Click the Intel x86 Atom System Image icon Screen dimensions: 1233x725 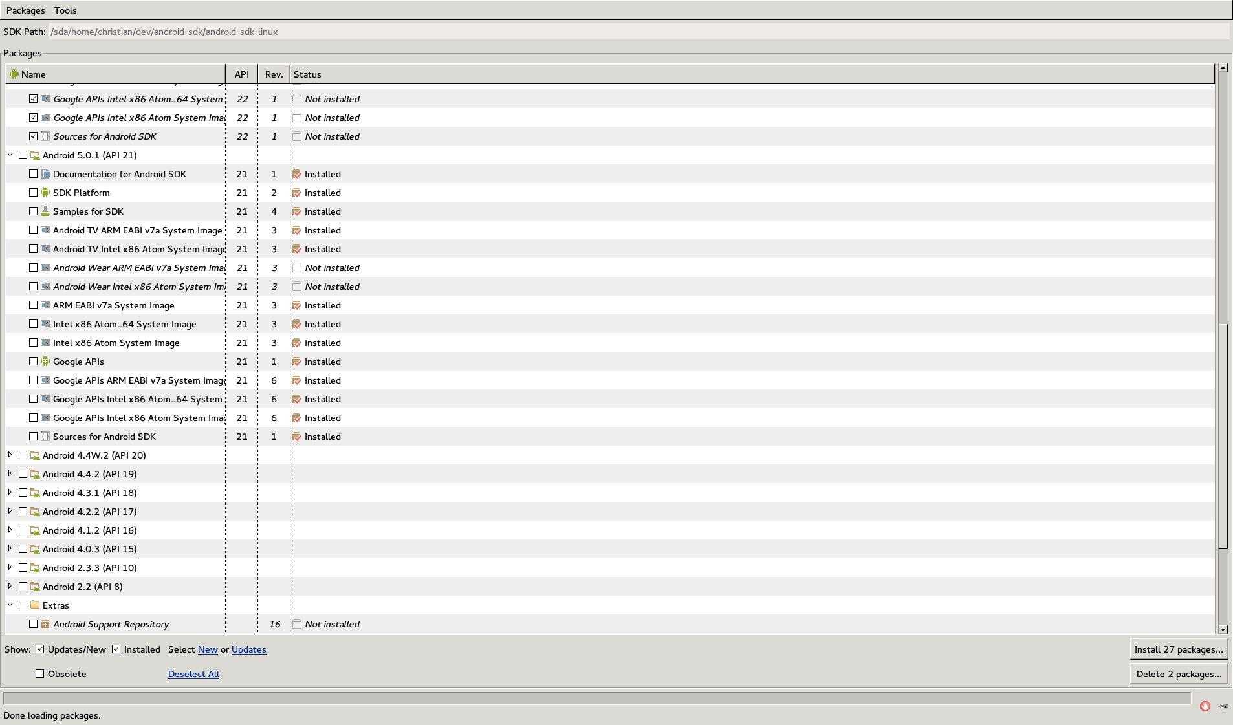coord(45,343)
